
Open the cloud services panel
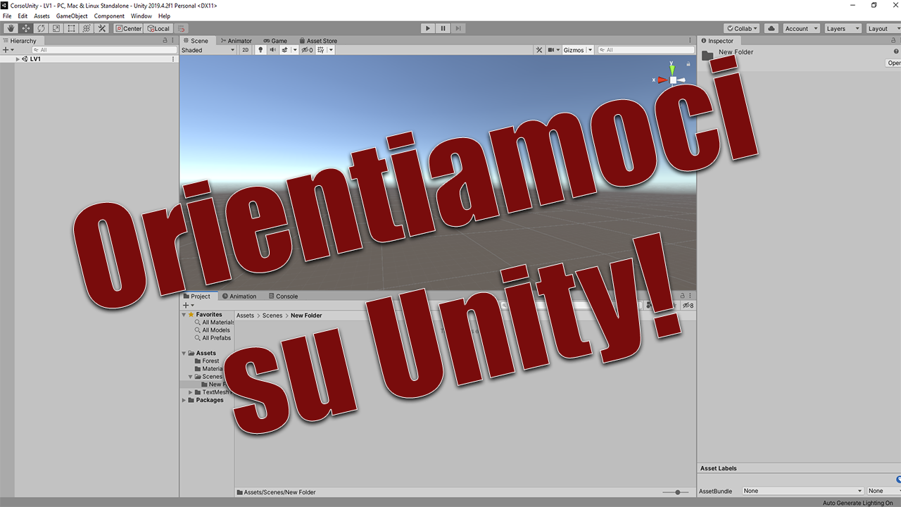coord(771,28)
